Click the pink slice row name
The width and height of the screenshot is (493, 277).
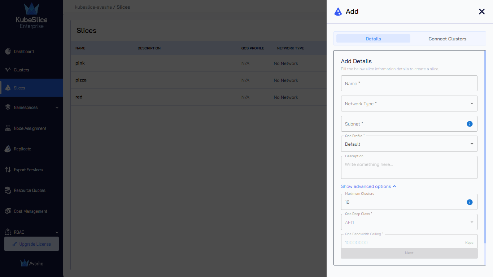(80, 63)
